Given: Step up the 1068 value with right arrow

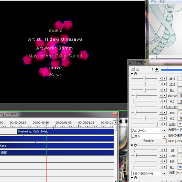Looking at the screenshot, I should (x=165, y=156).
